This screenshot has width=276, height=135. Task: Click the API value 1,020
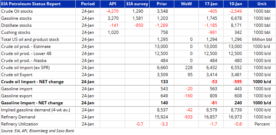113,32
